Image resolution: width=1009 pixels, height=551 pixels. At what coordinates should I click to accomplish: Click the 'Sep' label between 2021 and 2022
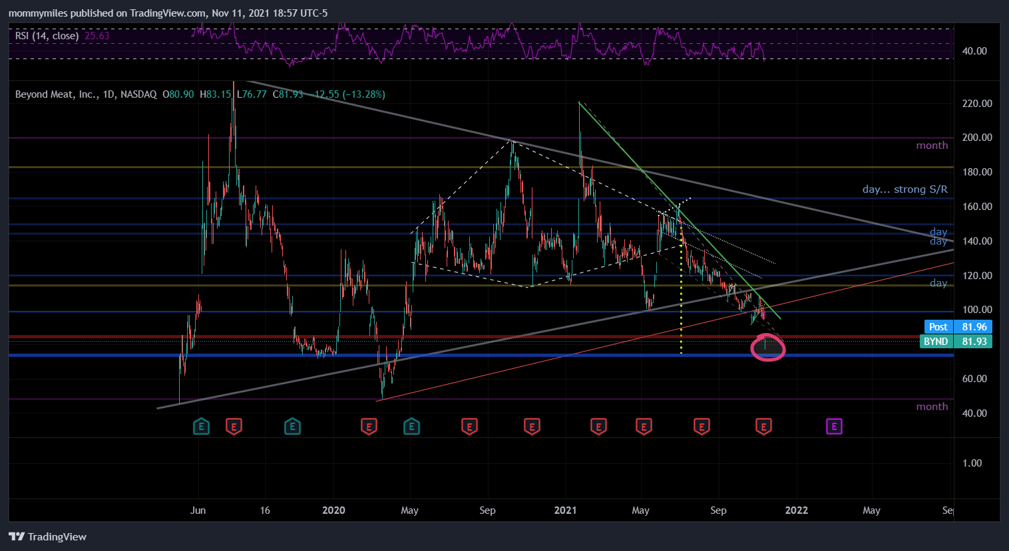click(718, 510)
